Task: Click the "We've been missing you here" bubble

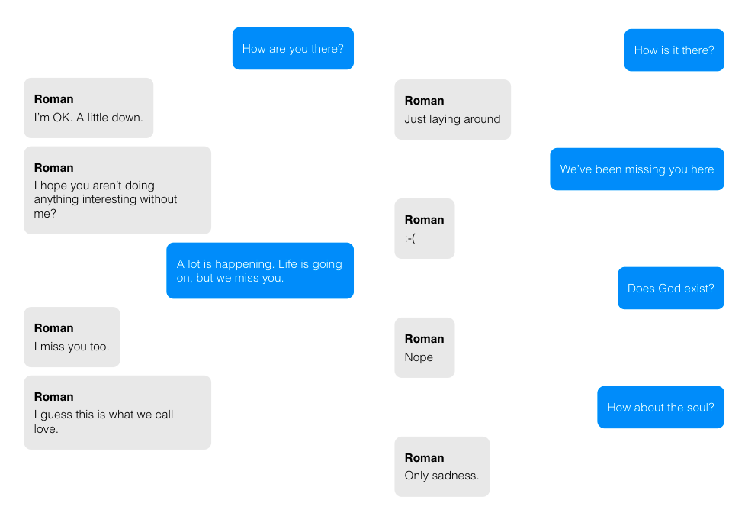Action: (x=637, y=169)
